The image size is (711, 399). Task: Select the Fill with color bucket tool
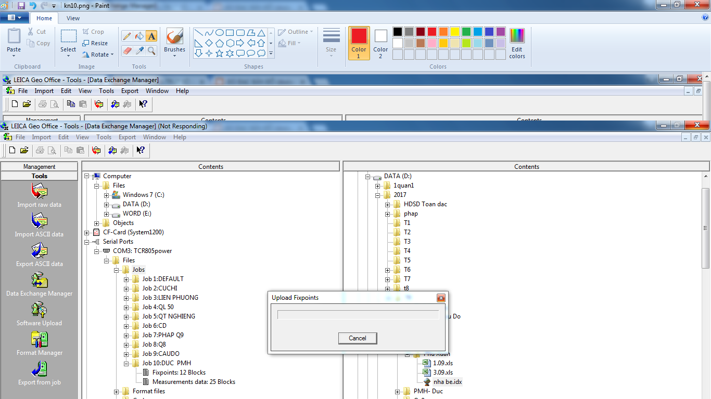(139, 36)
